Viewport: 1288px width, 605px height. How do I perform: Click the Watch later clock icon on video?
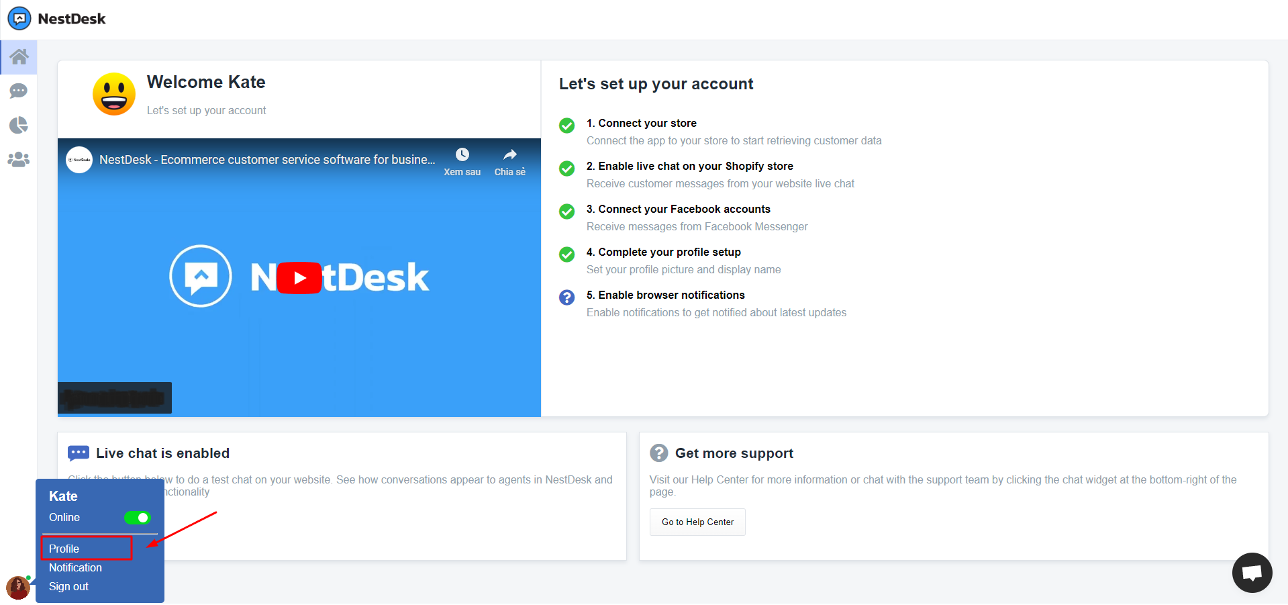tap(462, 154)
